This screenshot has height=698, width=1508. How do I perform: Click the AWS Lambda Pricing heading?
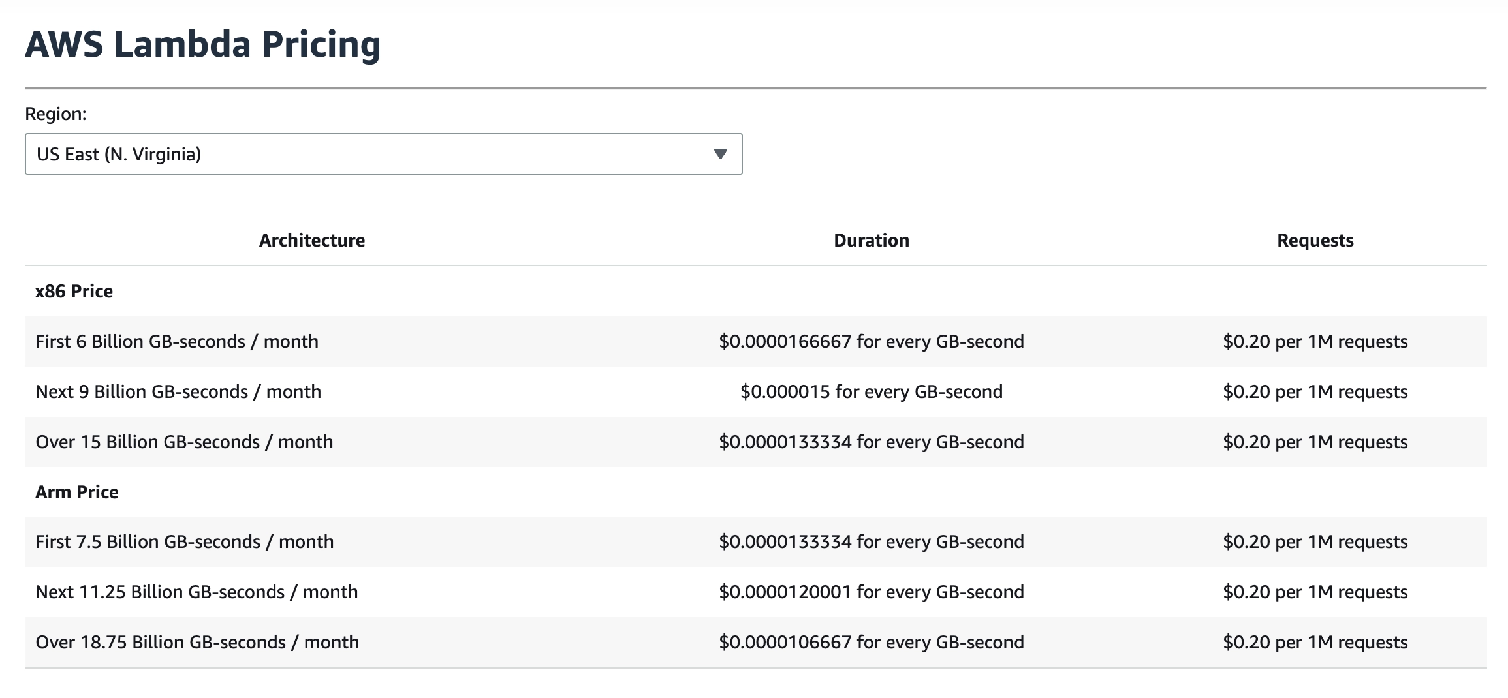tap(202, 44)
